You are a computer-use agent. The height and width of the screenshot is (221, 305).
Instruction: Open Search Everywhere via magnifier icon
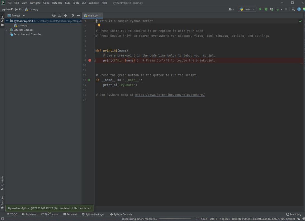(x=293, y=9)
